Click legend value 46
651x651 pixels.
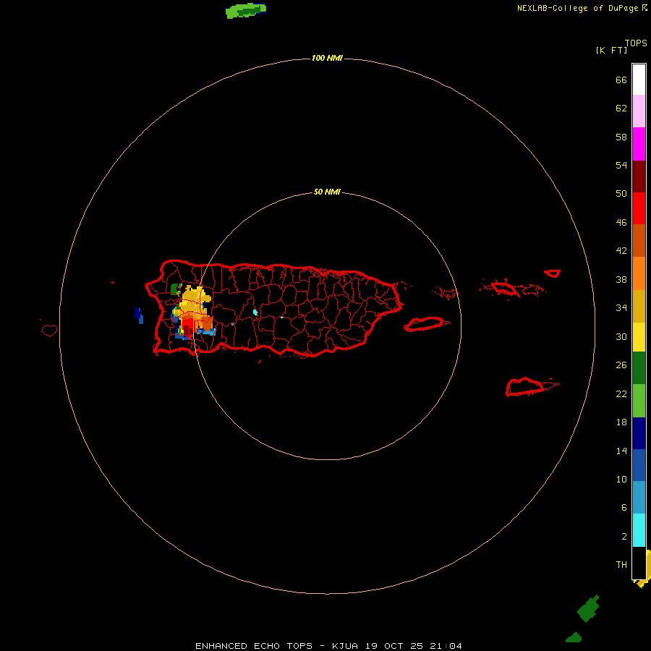621,222
